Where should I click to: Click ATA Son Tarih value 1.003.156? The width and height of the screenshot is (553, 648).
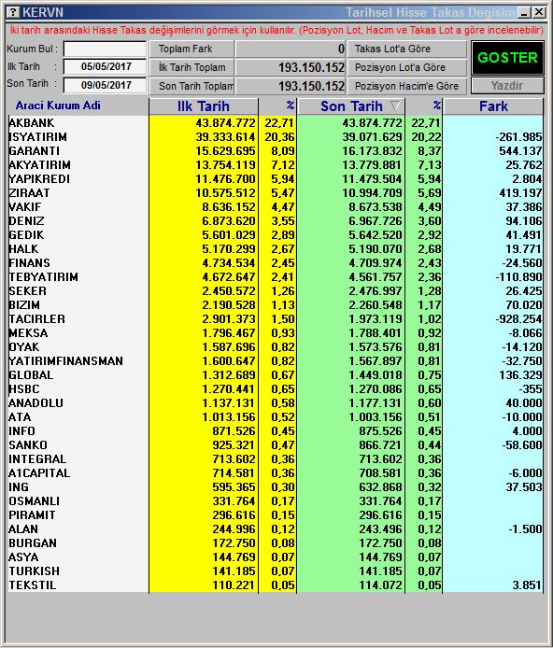click(376, 417)
